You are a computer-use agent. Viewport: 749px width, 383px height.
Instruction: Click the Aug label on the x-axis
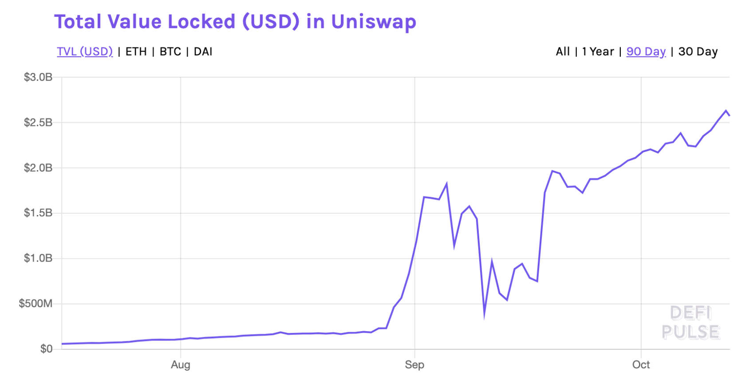coord(181,365)
